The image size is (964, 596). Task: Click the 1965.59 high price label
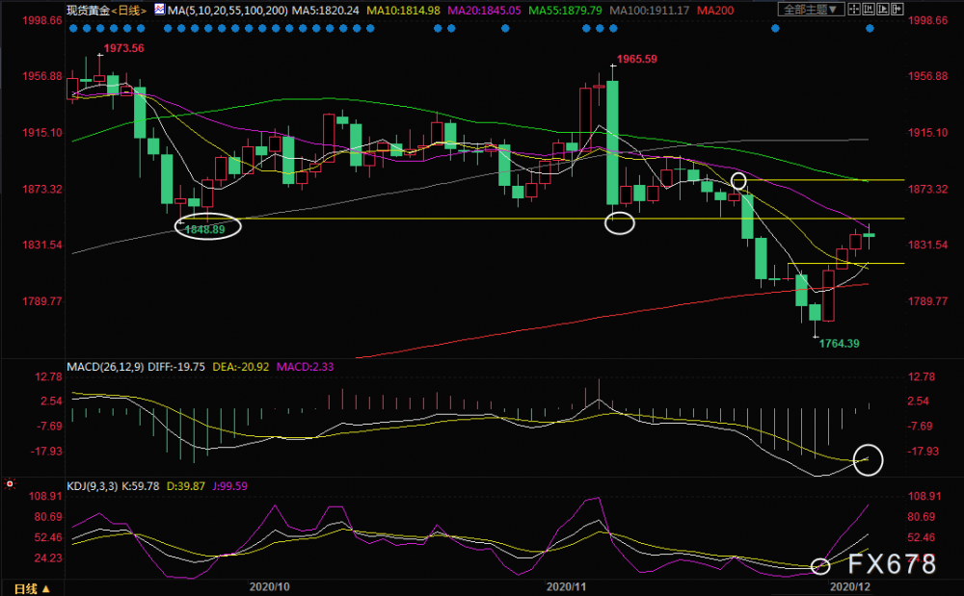[x=637, y=60]
